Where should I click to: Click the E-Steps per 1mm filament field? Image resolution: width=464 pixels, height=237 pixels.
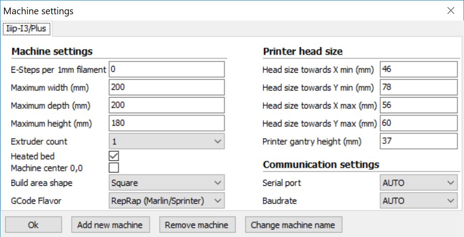click(x=167, y=69)
